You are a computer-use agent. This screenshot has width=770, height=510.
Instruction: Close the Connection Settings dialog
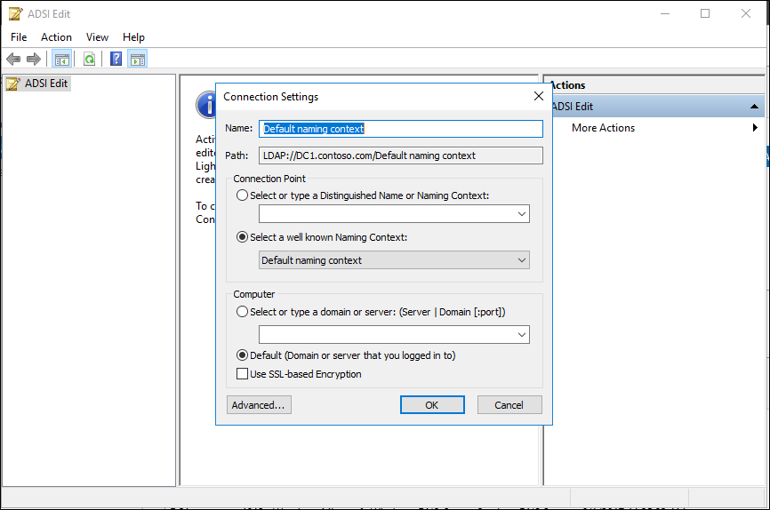pyautogui.click(x=539, y=96)
